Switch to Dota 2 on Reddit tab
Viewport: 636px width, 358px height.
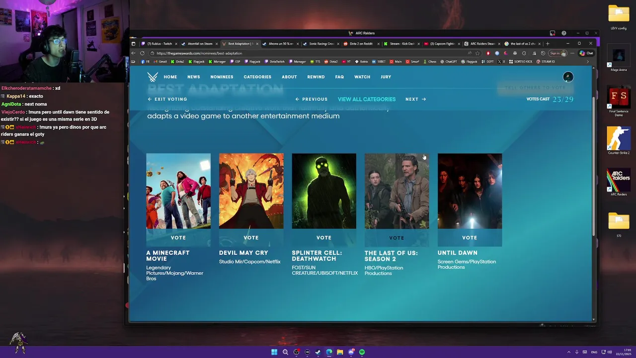click(x=361, y=44)
